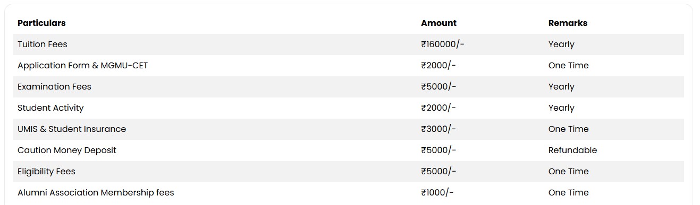Screen dimensions: 700x205
Task: Click One Time remark for Application Form
Action: tap(569, 66)
